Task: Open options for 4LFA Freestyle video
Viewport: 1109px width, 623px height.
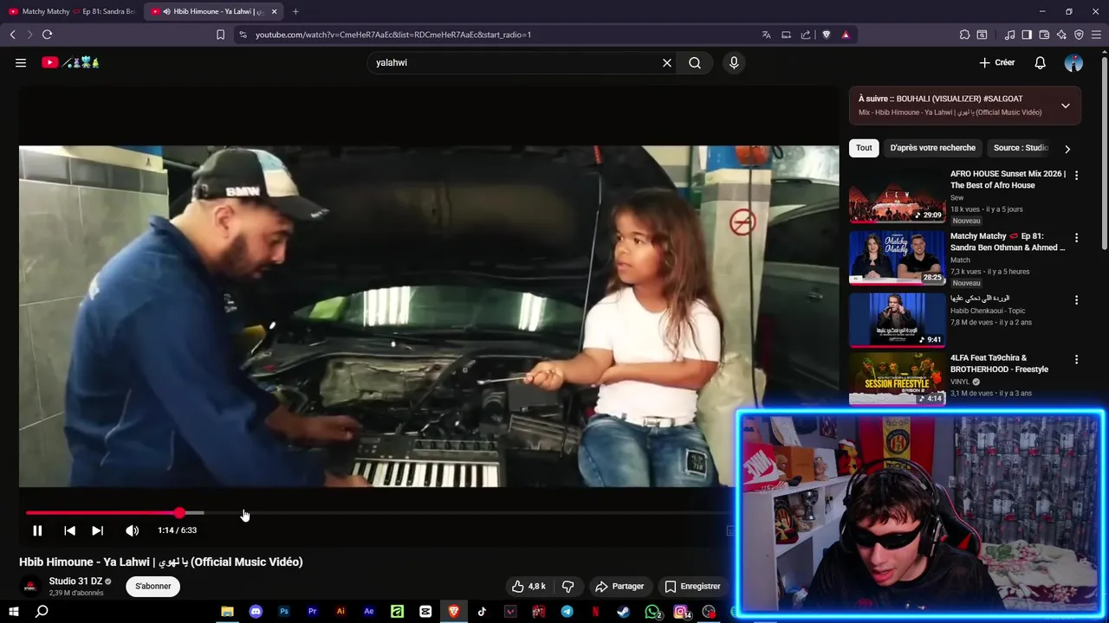Action: tap(1076, 359)
